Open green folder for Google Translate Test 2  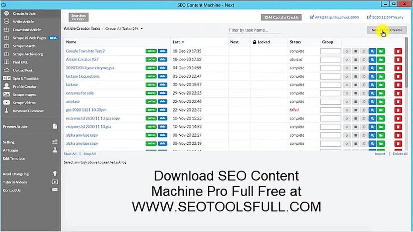point(381,51)
